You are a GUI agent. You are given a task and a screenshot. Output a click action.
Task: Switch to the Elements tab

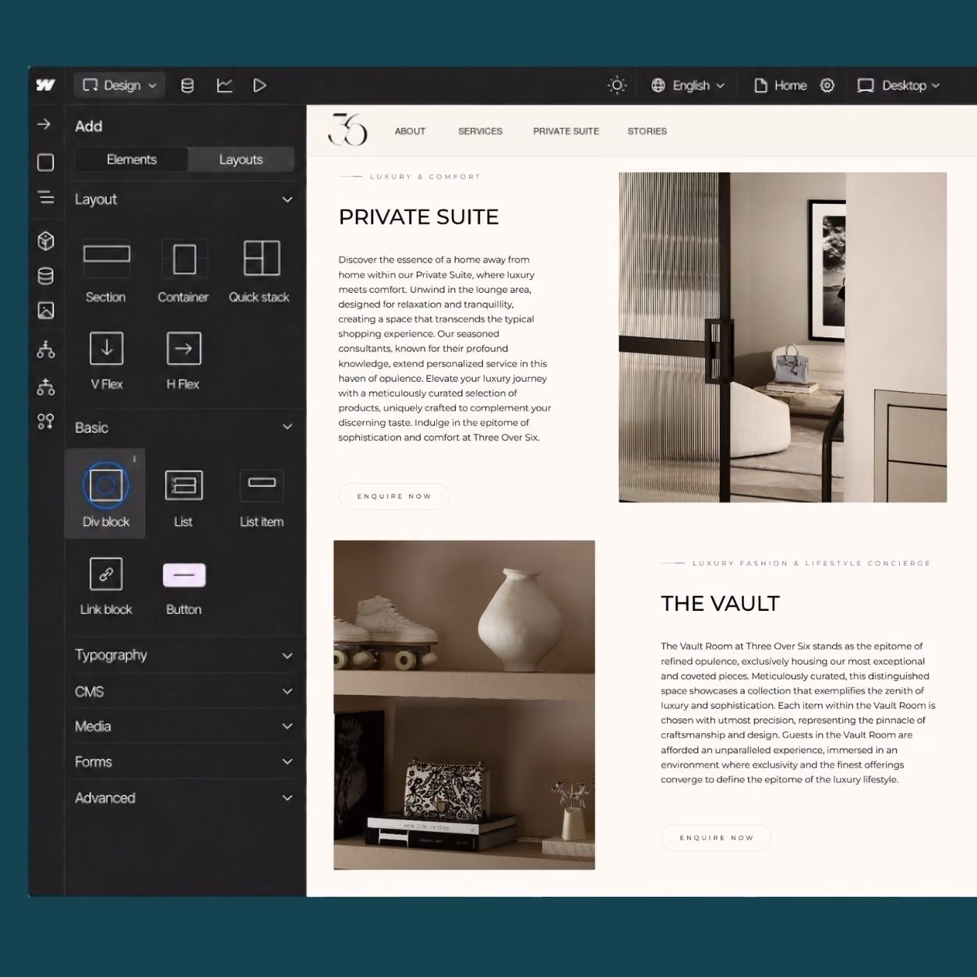click(x=132, y=160)
